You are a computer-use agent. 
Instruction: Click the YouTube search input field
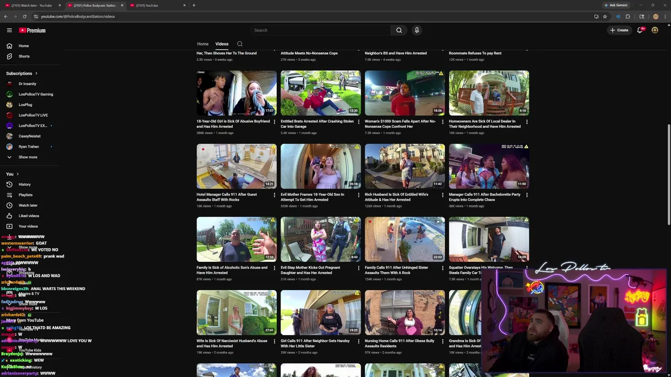tap(320, 30)
